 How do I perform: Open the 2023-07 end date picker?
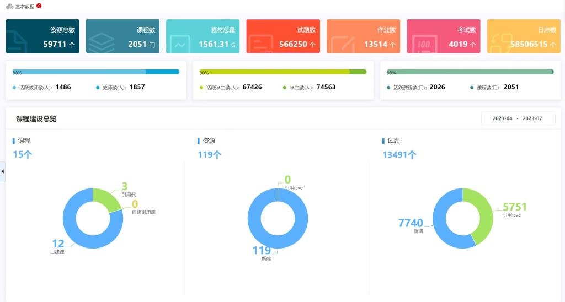coord(532,118)
